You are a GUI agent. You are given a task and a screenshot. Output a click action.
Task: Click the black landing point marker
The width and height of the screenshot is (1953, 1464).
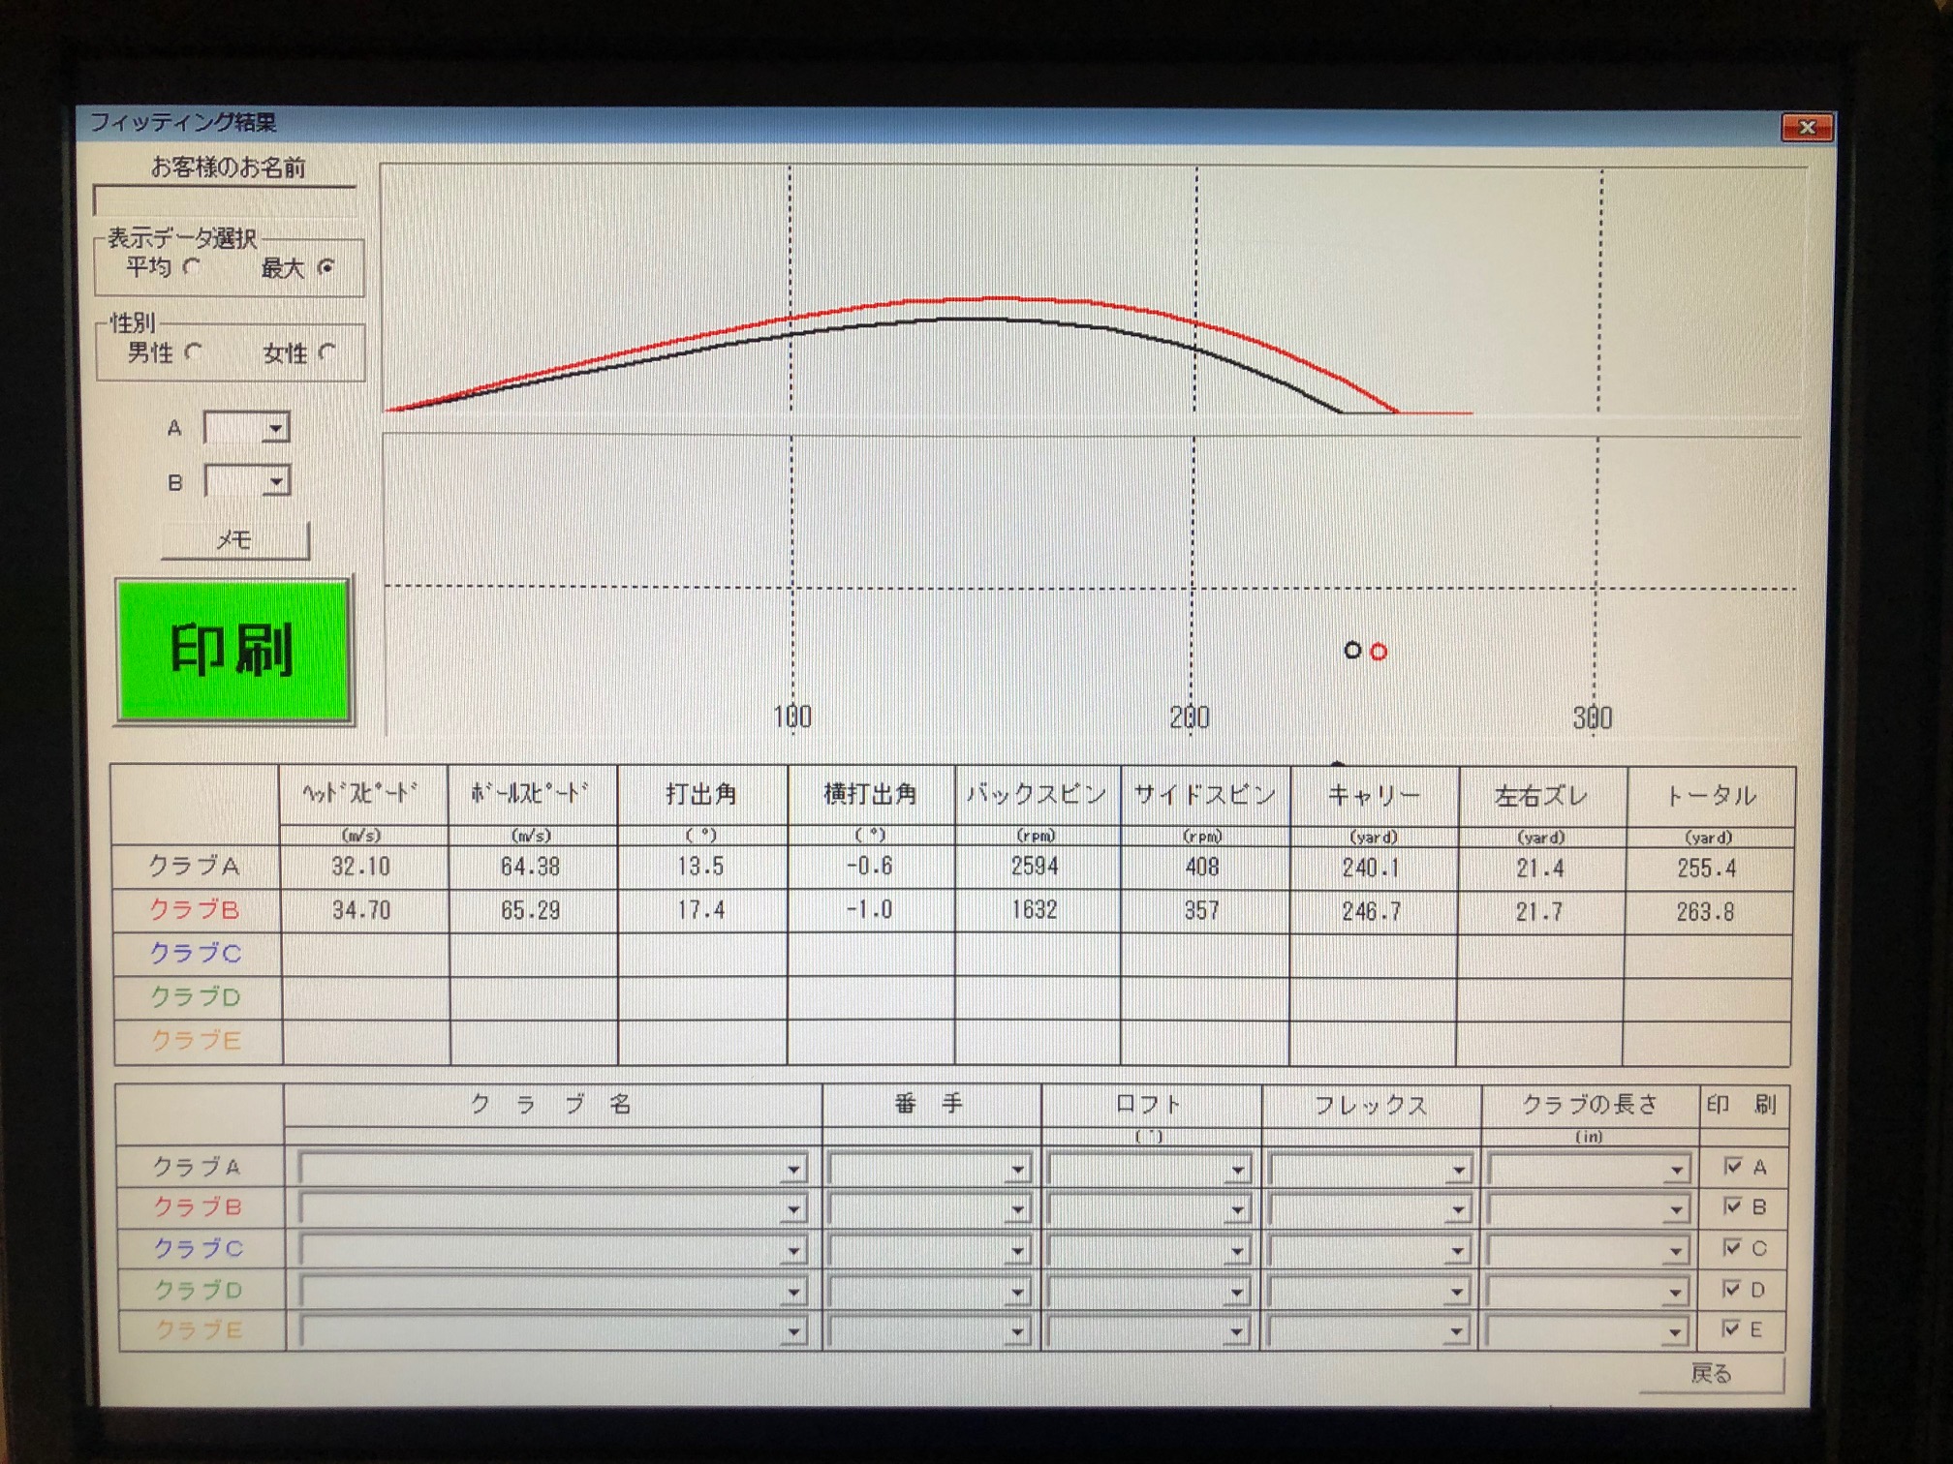(x=1353, y=651)
